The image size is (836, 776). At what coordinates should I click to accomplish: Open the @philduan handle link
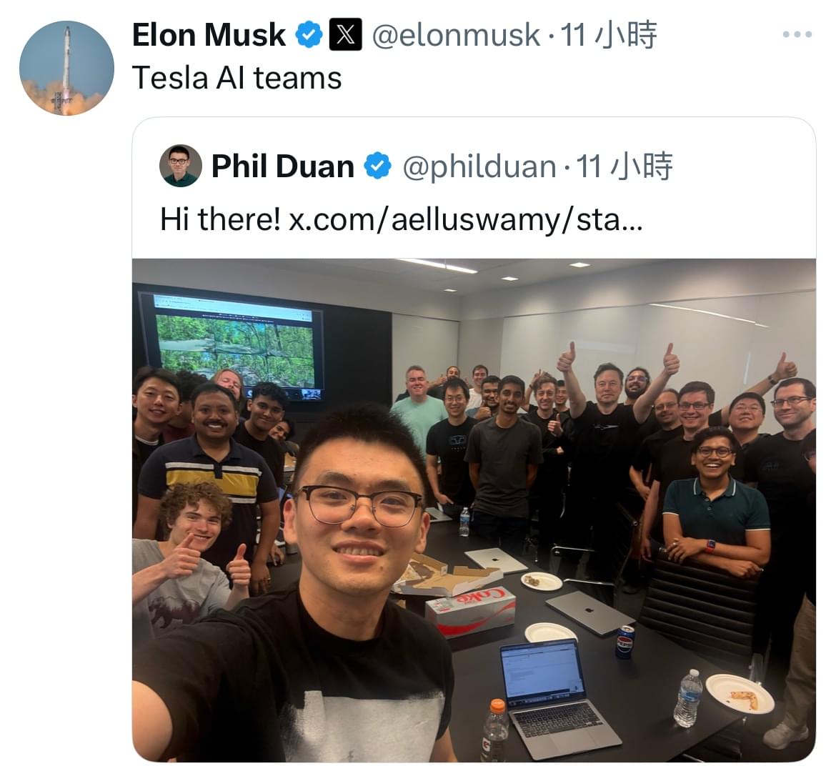click(479, 166)
